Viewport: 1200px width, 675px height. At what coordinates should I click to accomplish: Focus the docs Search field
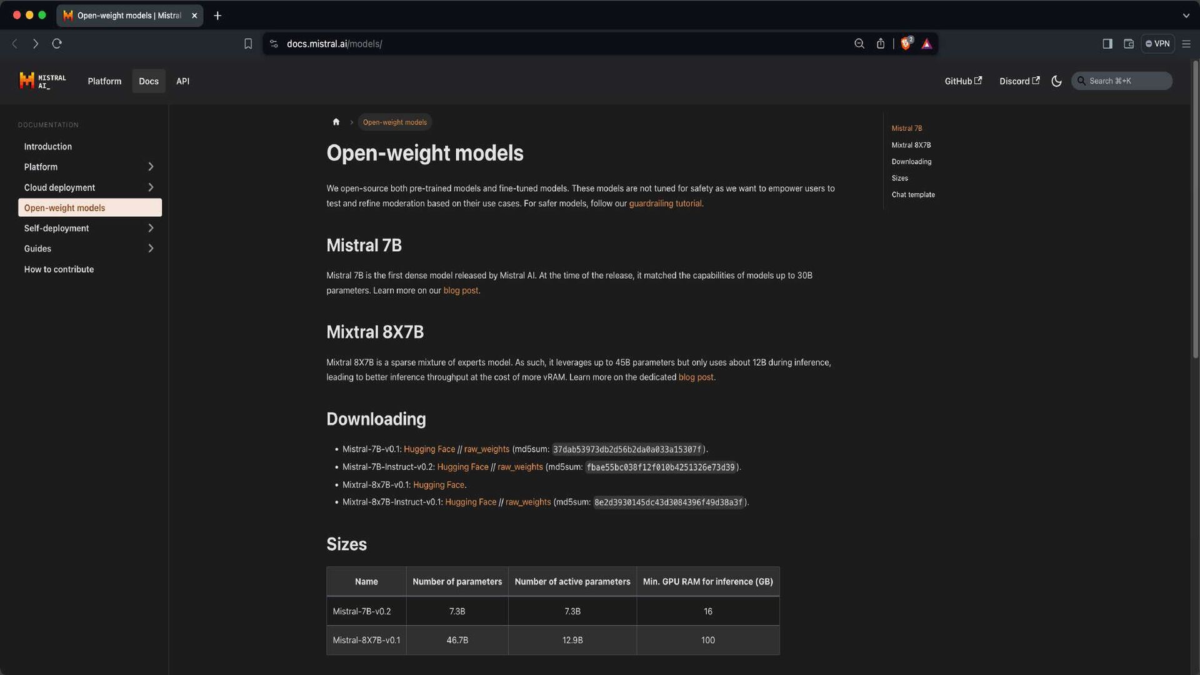[1122, 81]
